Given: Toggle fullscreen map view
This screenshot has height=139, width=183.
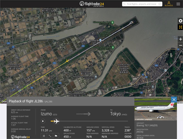Looking at the screenshot, I should 180,27.
